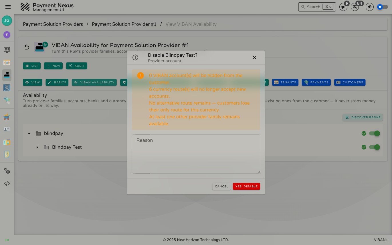Open the shopping cart sidebar icon
Image resolution: width=392 pixels, height=245 pixels.
pyautogui.click(x=7, y=117)
